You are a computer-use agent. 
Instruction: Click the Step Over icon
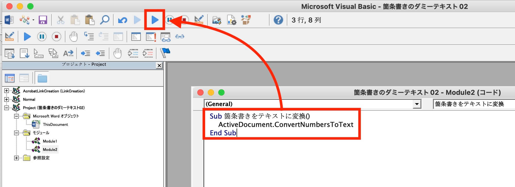[x=103, y=36]
